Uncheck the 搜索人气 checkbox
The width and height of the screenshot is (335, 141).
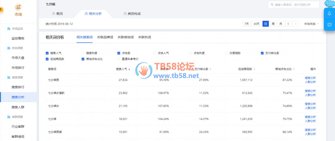[47, 53]
